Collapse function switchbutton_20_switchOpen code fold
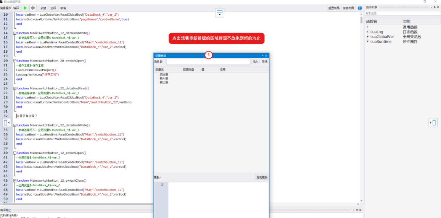Image resolution: width=441 pixels, height=218 pixels. tap(14, 61)
